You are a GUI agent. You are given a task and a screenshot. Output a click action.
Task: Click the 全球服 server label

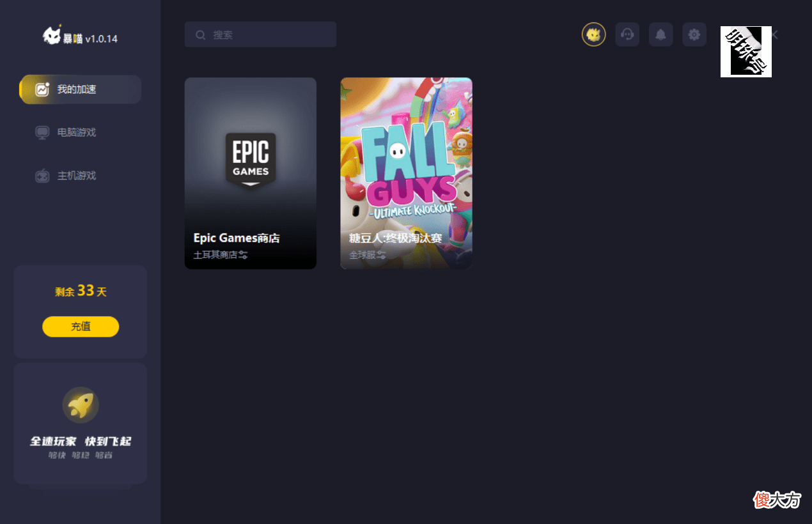pyautogui.click(x=363, y=254)
